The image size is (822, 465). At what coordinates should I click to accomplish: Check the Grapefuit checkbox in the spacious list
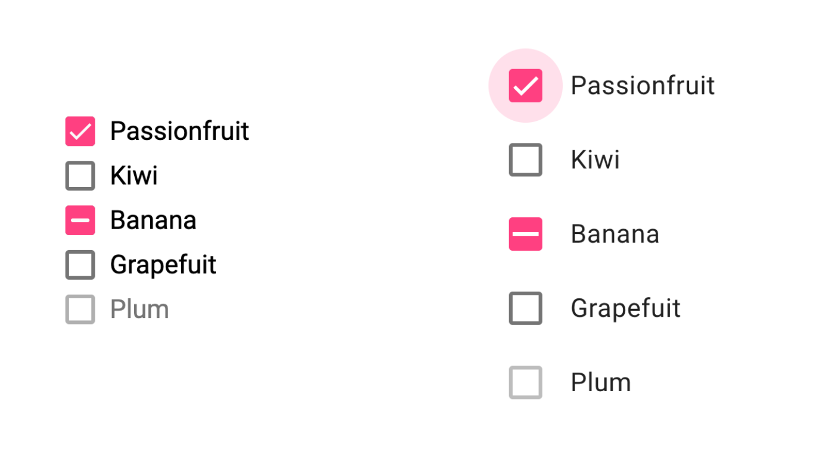[x=525, y=308]
